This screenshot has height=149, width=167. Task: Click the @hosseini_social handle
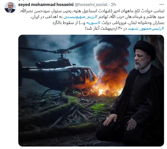pos(91,5)
